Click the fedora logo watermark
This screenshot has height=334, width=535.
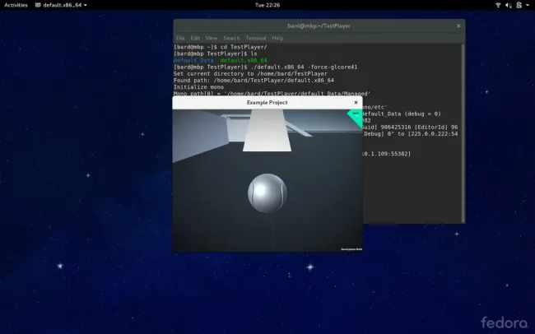(x=504, y=322)
